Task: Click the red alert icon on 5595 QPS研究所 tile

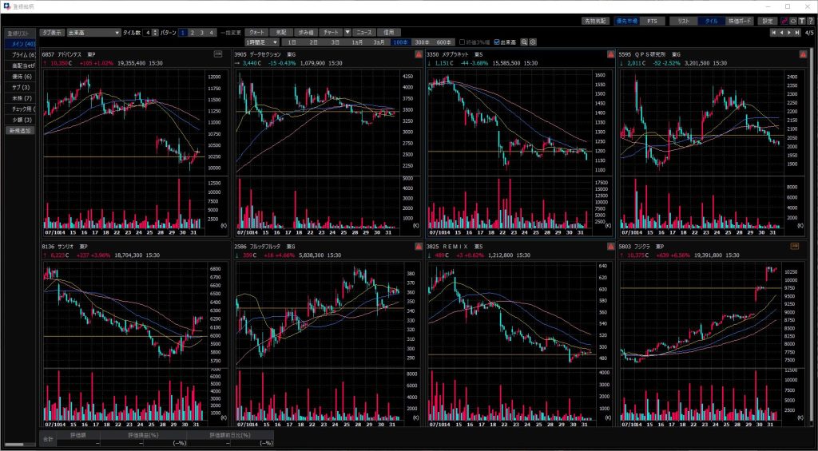Action: (x=802, y=54)
